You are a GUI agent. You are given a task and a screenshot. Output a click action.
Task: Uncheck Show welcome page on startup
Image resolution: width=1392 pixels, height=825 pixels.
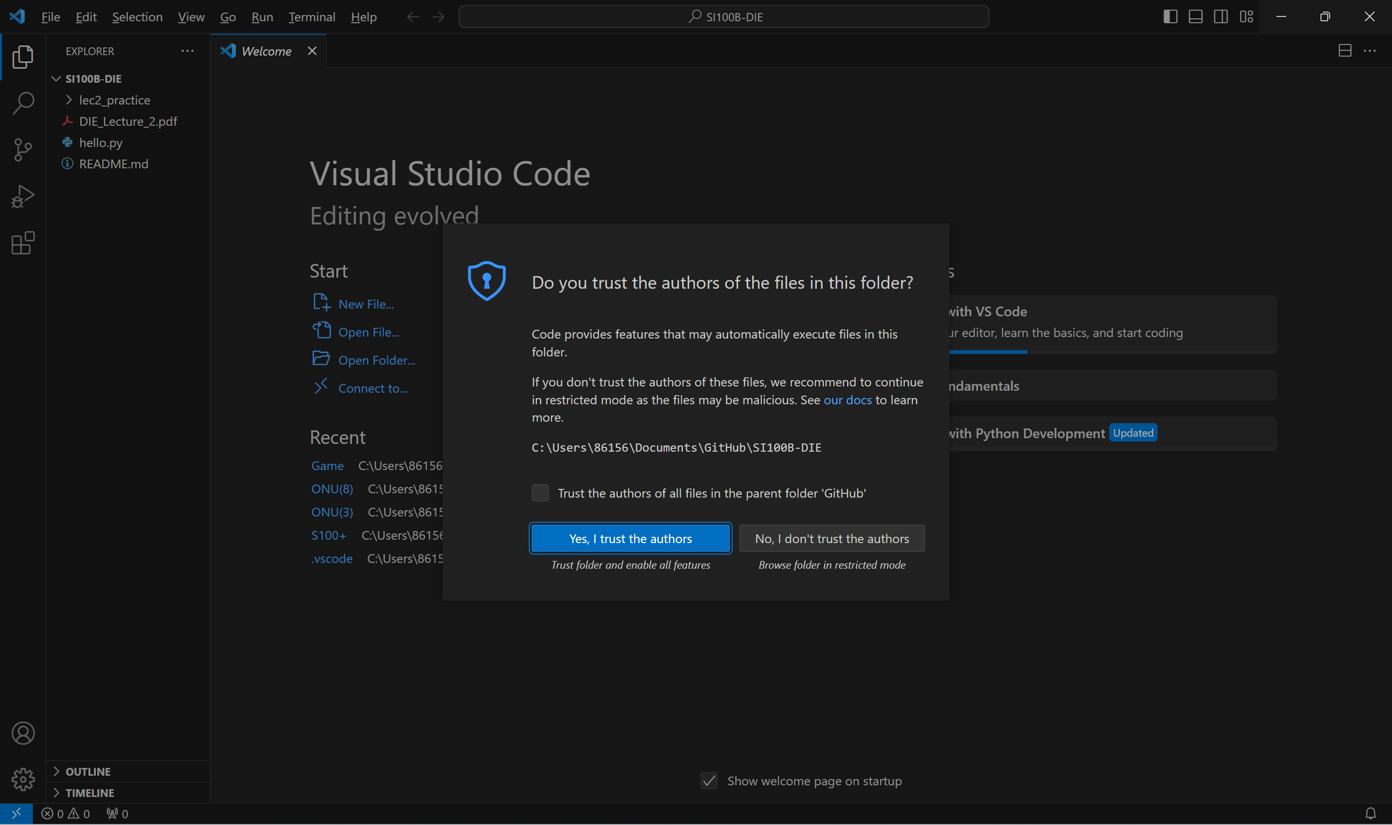[709, 781]
